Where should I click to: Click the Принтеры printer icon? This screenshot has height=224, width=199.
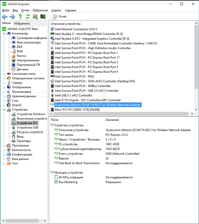point(14,141)
